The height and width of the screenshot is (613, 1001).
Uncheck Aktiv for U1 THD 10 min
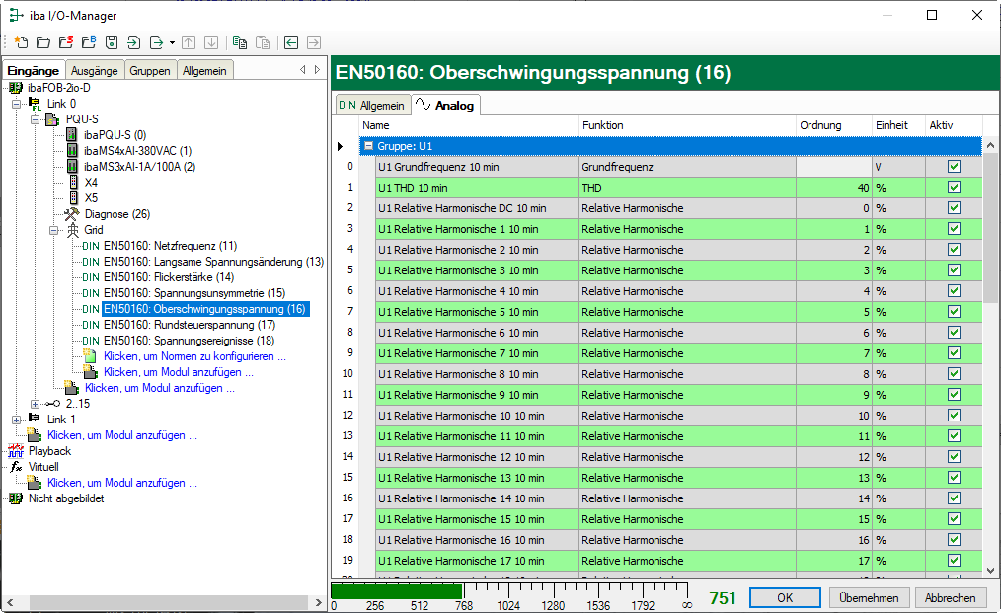click(954, 188)
